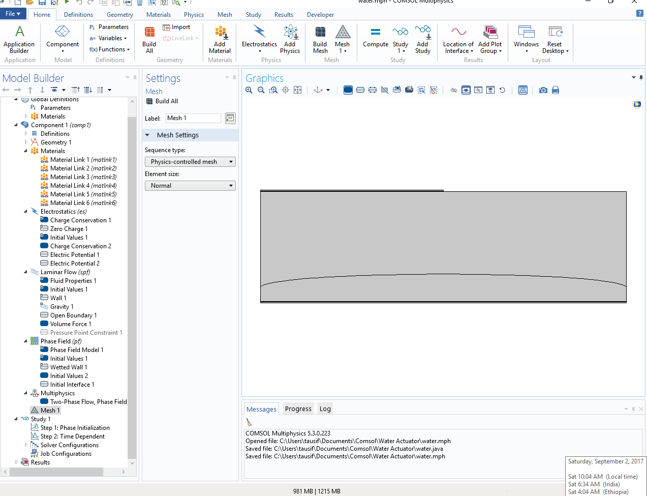This screenshot has height=496, width=647.
Task: Take a snapshot with the camera icon
Action: coord(543,90)
